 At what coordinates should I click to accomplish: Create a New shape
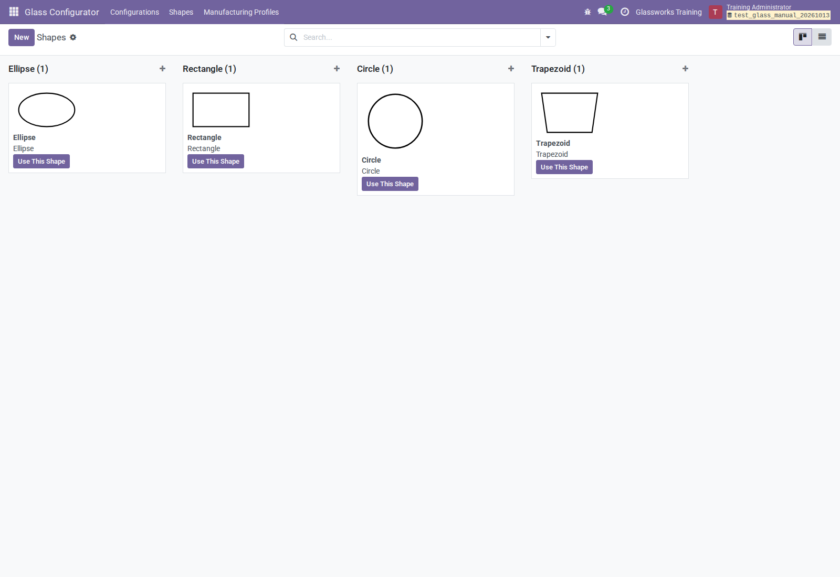(22, 37)
